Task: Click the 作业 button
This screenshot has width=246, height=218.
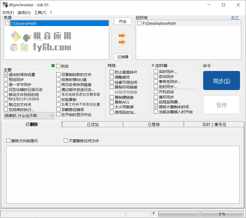Action: pyautogui.click(x=123, y=21)
